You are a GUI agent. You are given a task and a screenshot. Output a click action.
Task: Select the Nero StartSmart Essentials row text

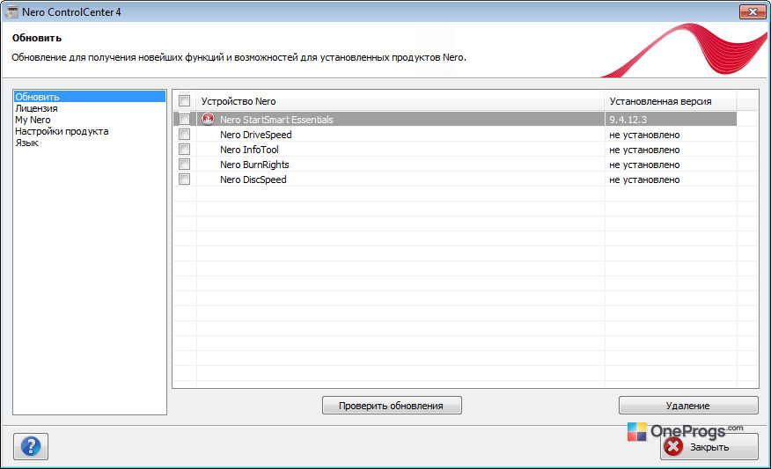pyautogui.click(x=276, y=120)
